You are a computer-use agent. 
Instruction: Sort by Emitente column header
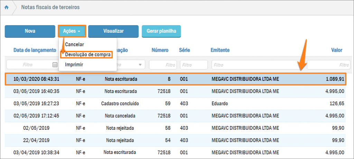[220, 50]
